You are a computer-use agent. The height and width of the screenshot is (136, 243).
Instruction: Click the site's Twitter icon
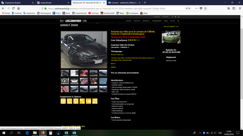(175, 17)
